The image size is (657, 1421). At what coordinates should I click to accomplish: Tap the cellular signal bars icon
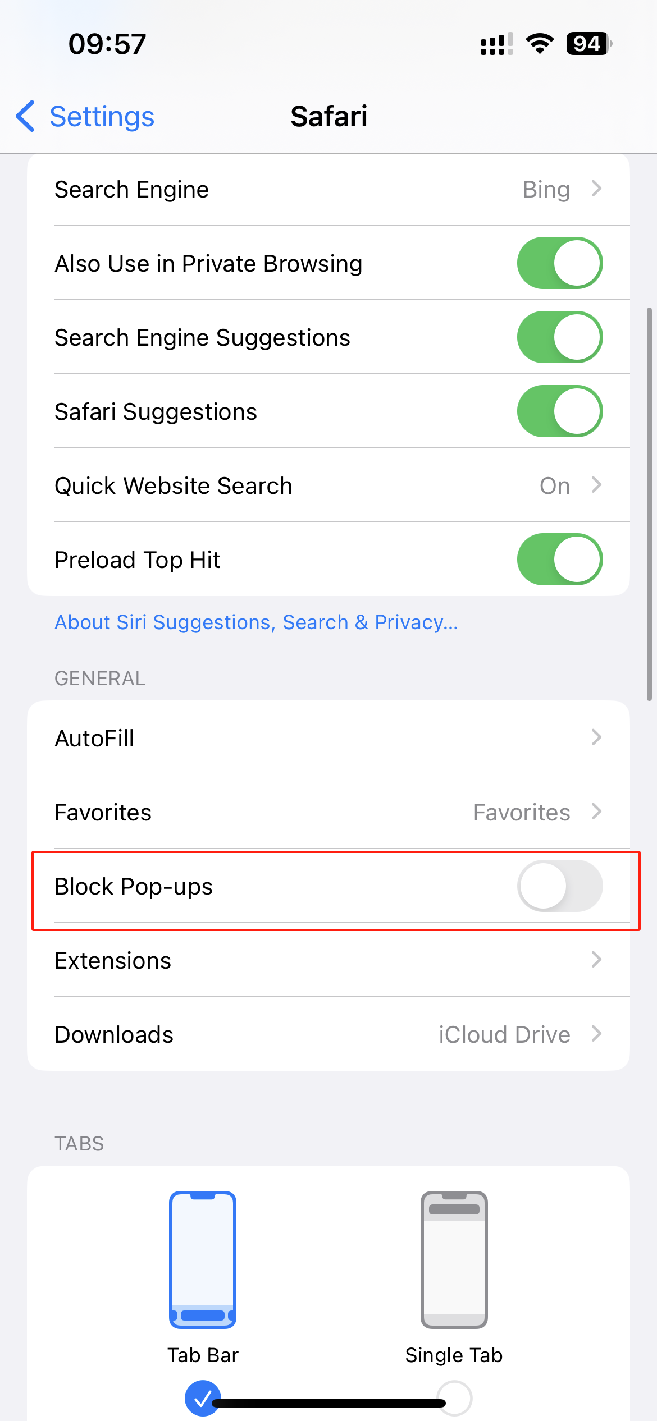pyautogui.click(x=496, y=44)
